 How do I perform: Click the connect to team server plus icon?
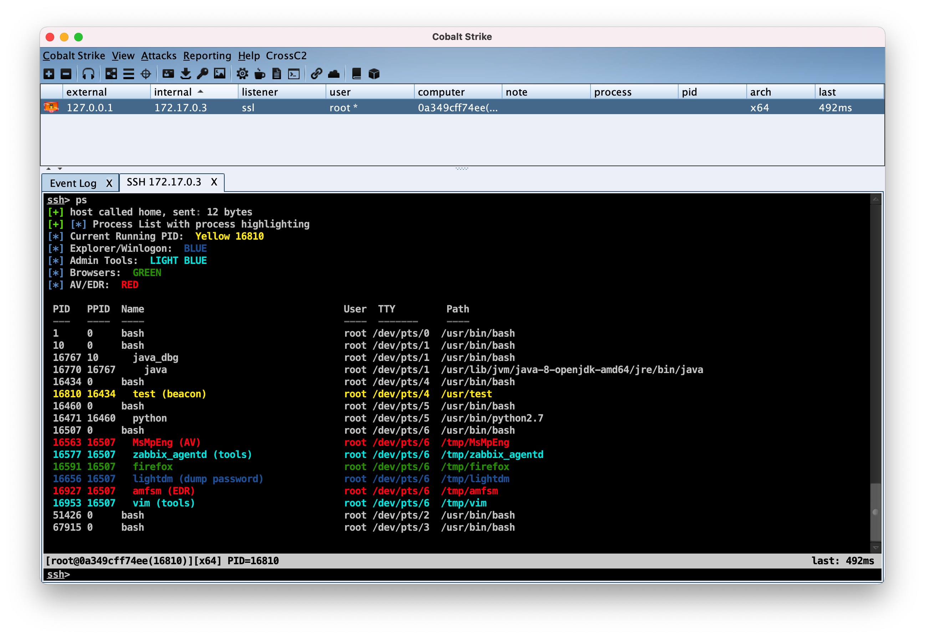point(49,74)
